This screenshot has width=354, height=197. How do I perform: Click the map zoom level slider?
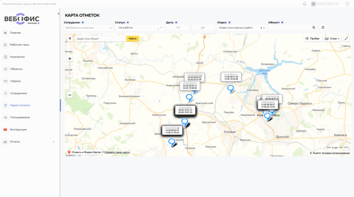[70, 76]
